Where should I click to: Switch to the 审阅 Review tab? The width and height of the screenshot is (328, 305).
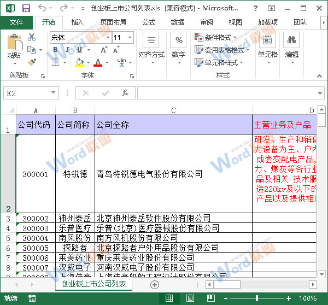coord(207,22)
